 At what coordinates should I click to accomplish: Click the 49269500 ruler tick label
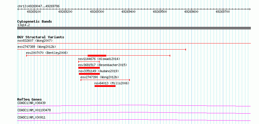point(160,12)
